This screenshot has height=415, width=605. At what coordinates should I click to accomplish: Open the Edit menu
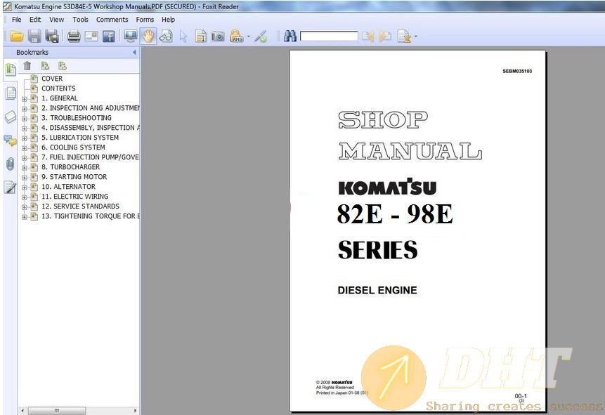click(x=35, y=19)
